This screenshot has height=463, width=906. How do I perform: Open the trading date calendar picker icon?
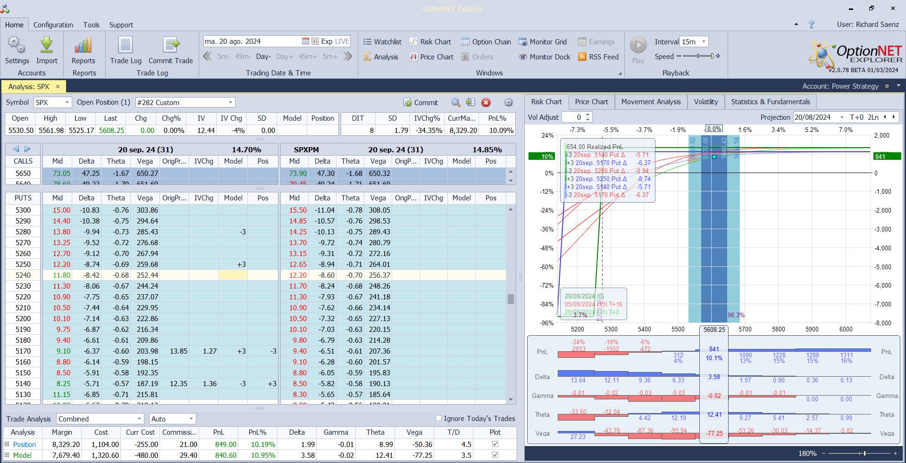(305, 41)
